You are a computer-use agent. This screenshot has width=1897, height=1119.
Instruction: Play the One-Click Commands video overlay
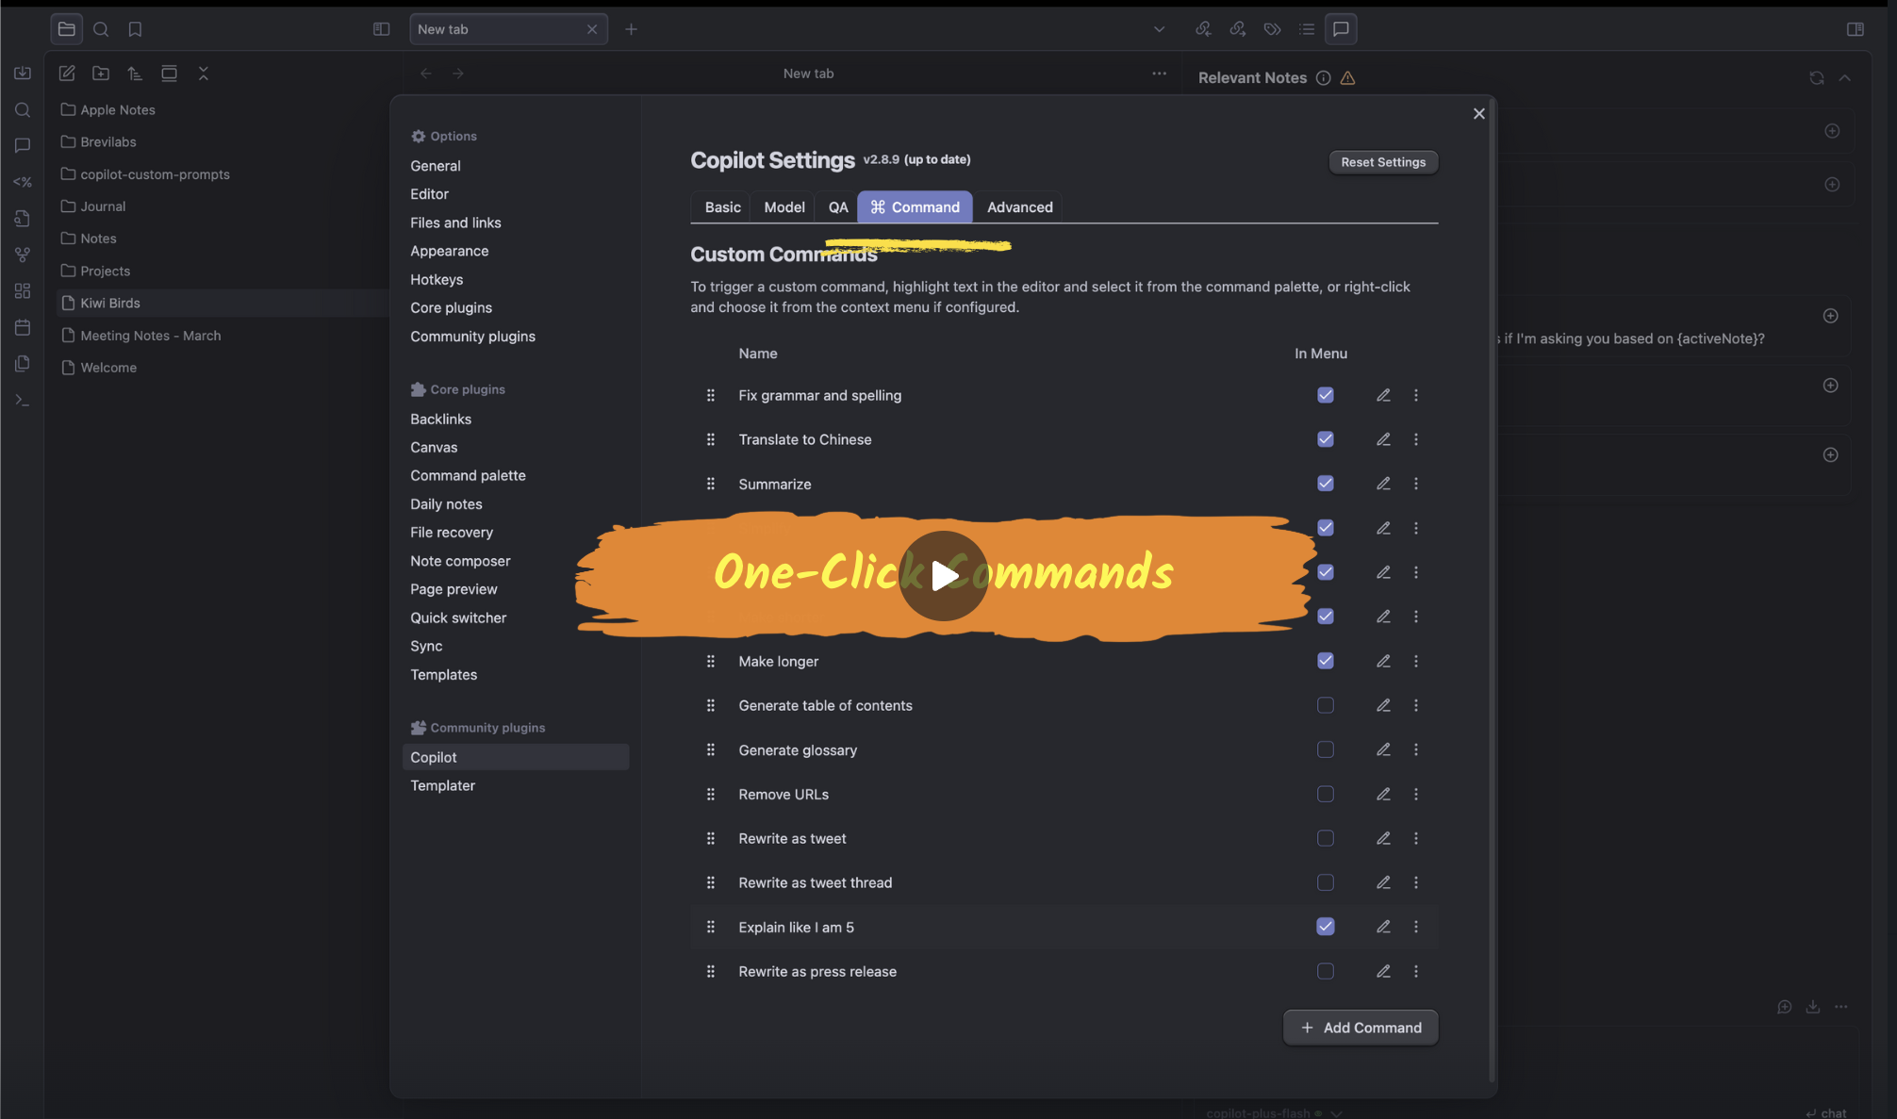[943, 575]
